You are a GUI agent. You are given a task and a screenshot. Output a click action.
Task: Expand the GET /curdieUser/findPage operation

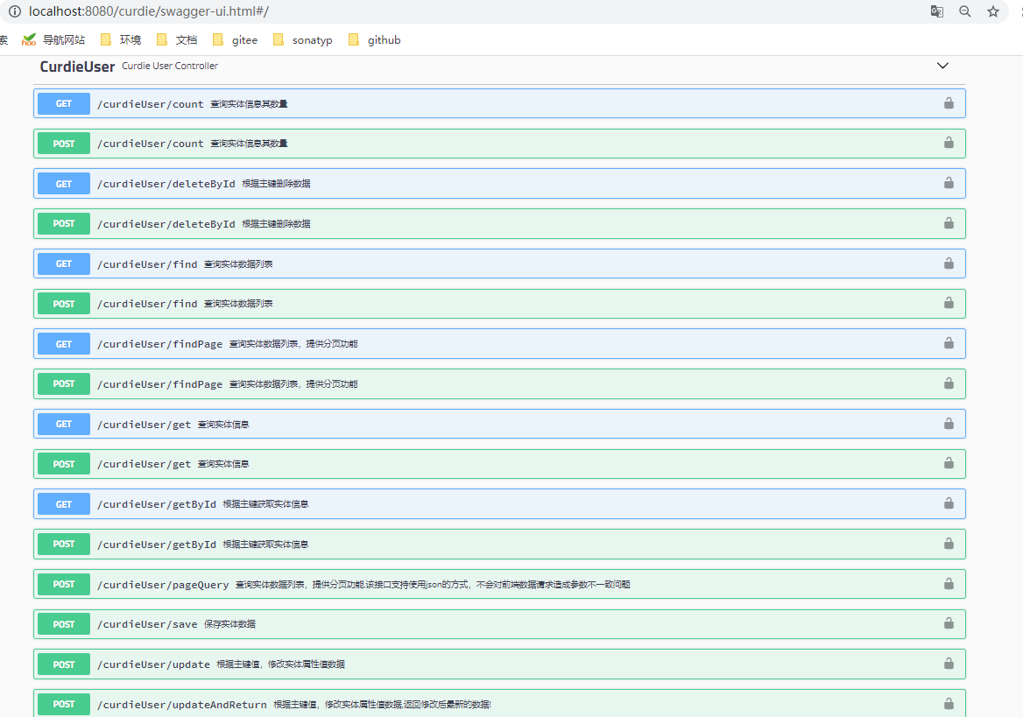click(x=499, y=344)
